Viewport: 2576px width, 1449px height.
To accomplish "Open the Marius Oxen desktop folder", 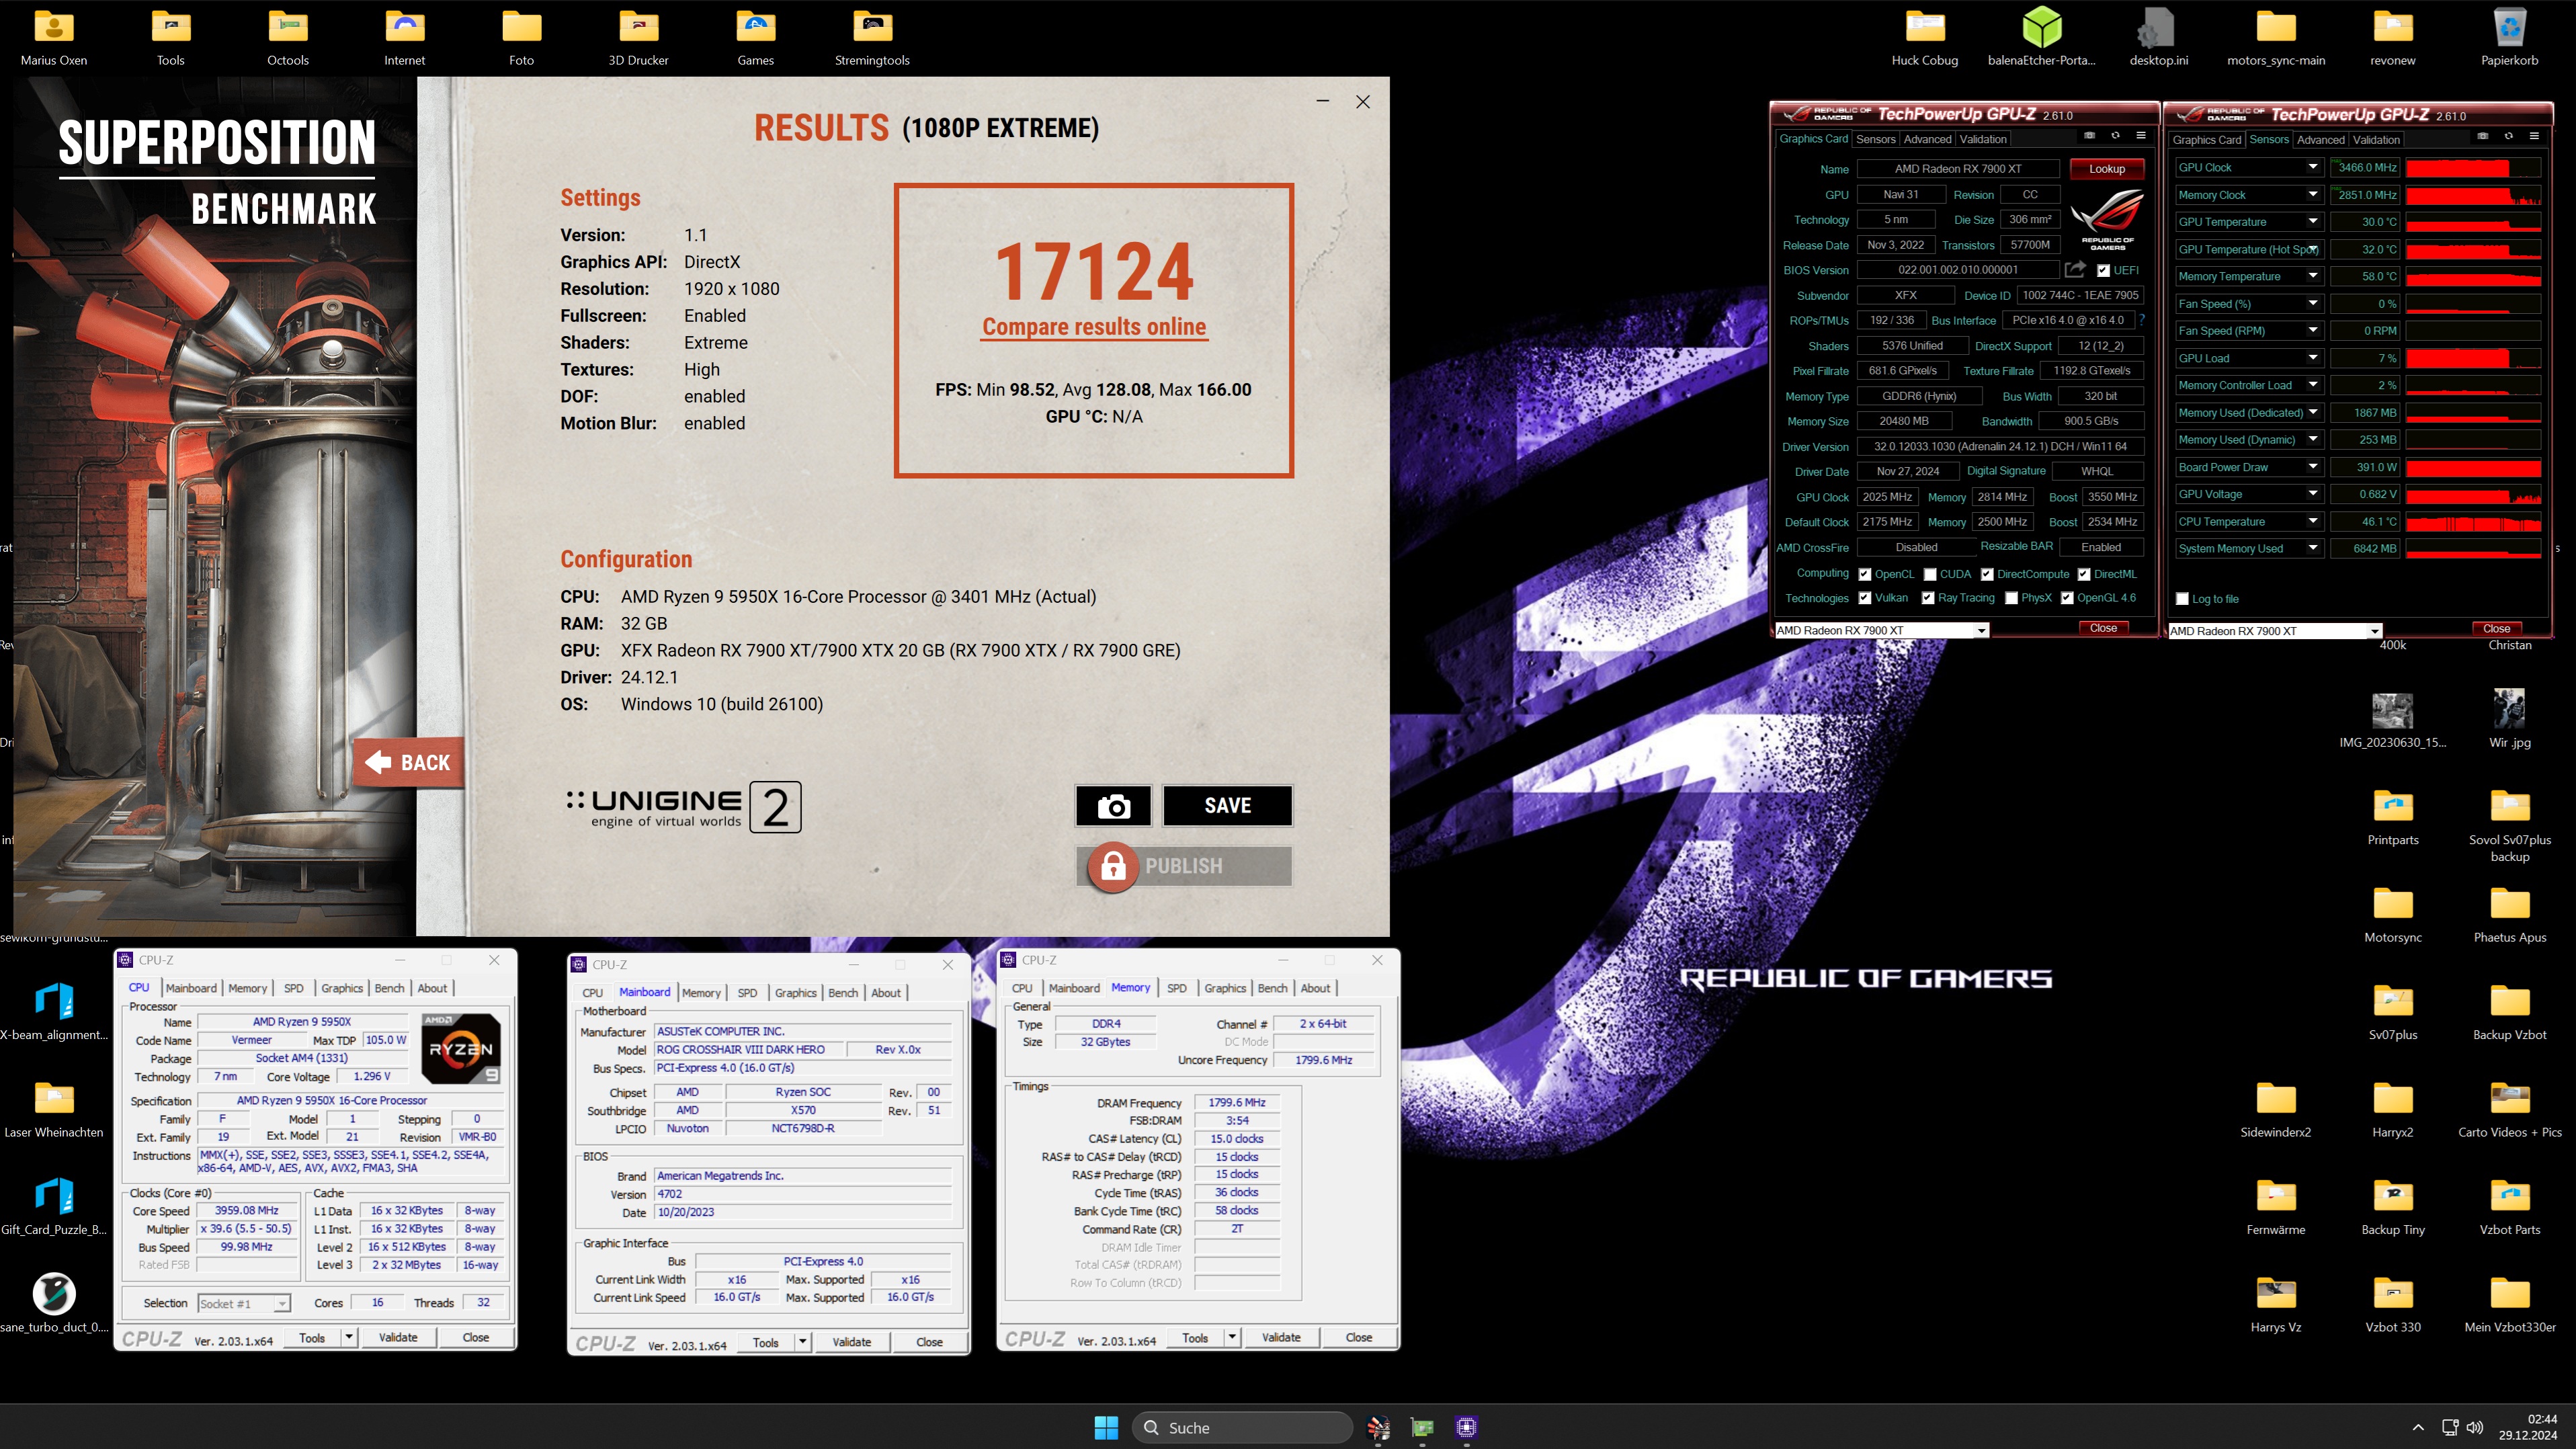I will [x=54, y=38].
